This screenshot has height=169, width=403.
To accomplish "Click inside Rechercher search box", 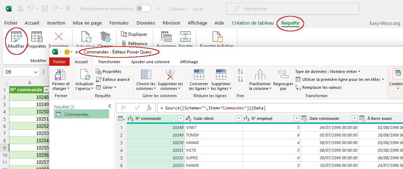I will coord(293,9).
